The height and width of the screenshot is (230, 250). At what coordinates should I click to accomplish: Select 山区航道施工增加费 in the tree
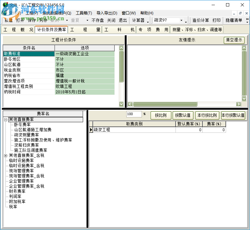(x=33, y=130)
